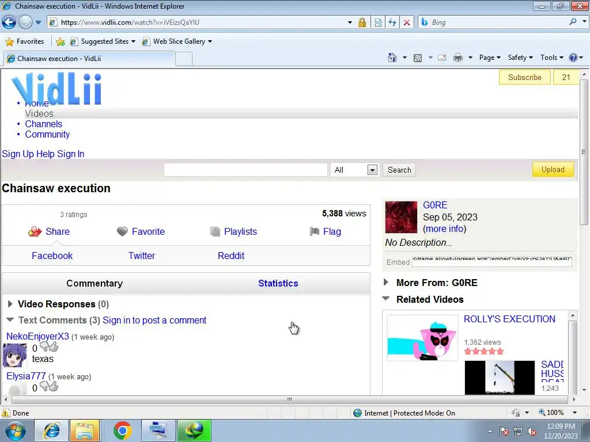590x442 pixels.
Task: Open the address bar URL history dropdown
Action: [350, 22]
